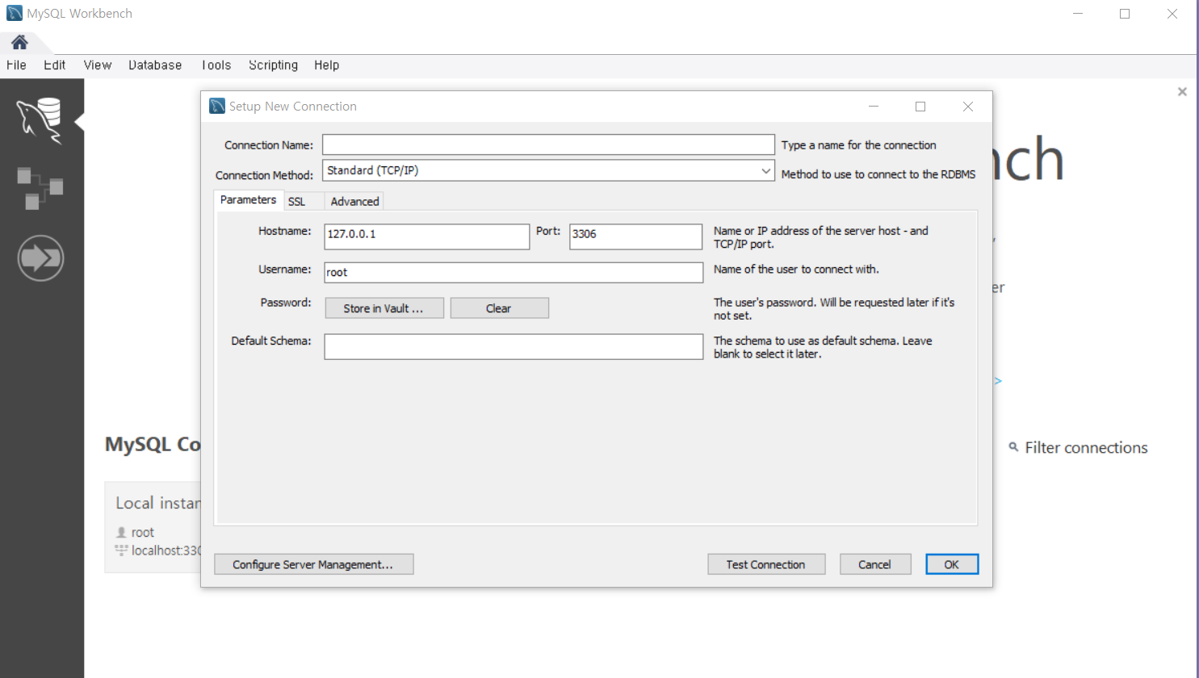
Task: Click the Filter connections search box
Action: click(1086, 447)
